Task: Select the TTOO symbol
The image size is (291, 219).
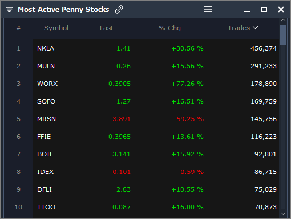Action: (46, 207)
